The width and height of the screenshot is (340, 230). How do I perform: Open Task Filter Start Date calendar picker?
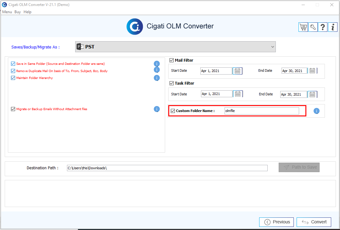(x=238, y=94)
